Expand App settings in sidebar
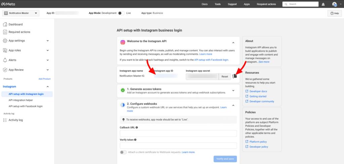The image size is (344, 164). coord(48,41)
